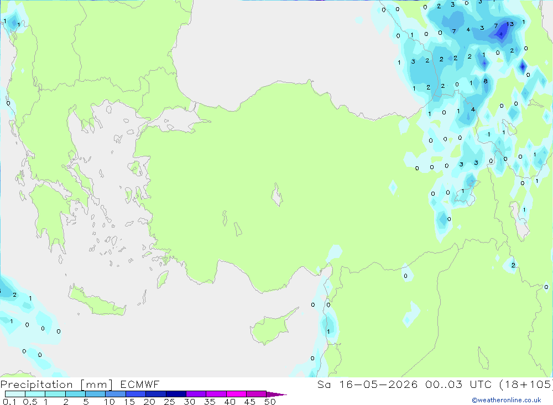553x405 pixels.
Task: Select the '10' legend scale label
Action: click(x=109, y=402)
